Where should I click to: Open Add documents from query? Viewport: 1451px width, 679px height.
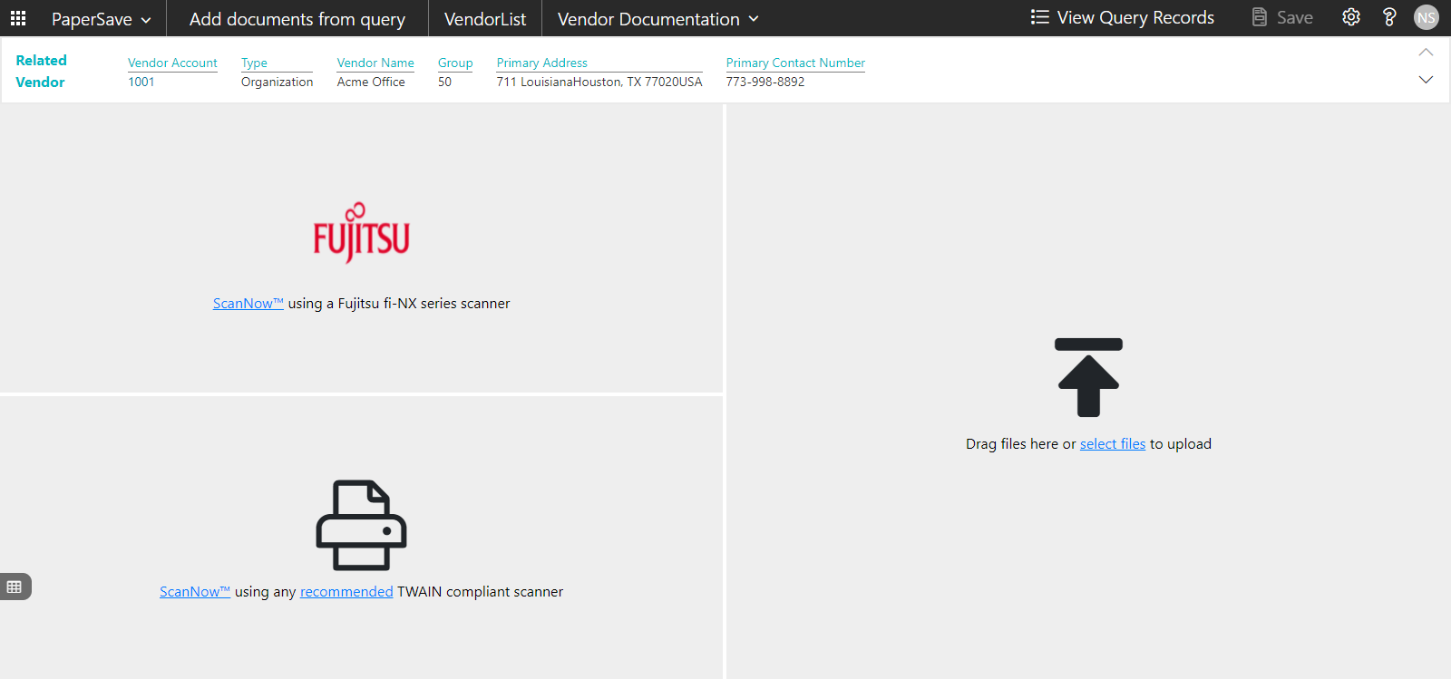coord(297,19)
